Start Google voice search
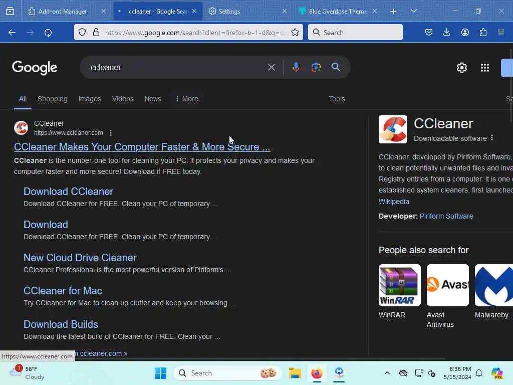 (296, 67)
